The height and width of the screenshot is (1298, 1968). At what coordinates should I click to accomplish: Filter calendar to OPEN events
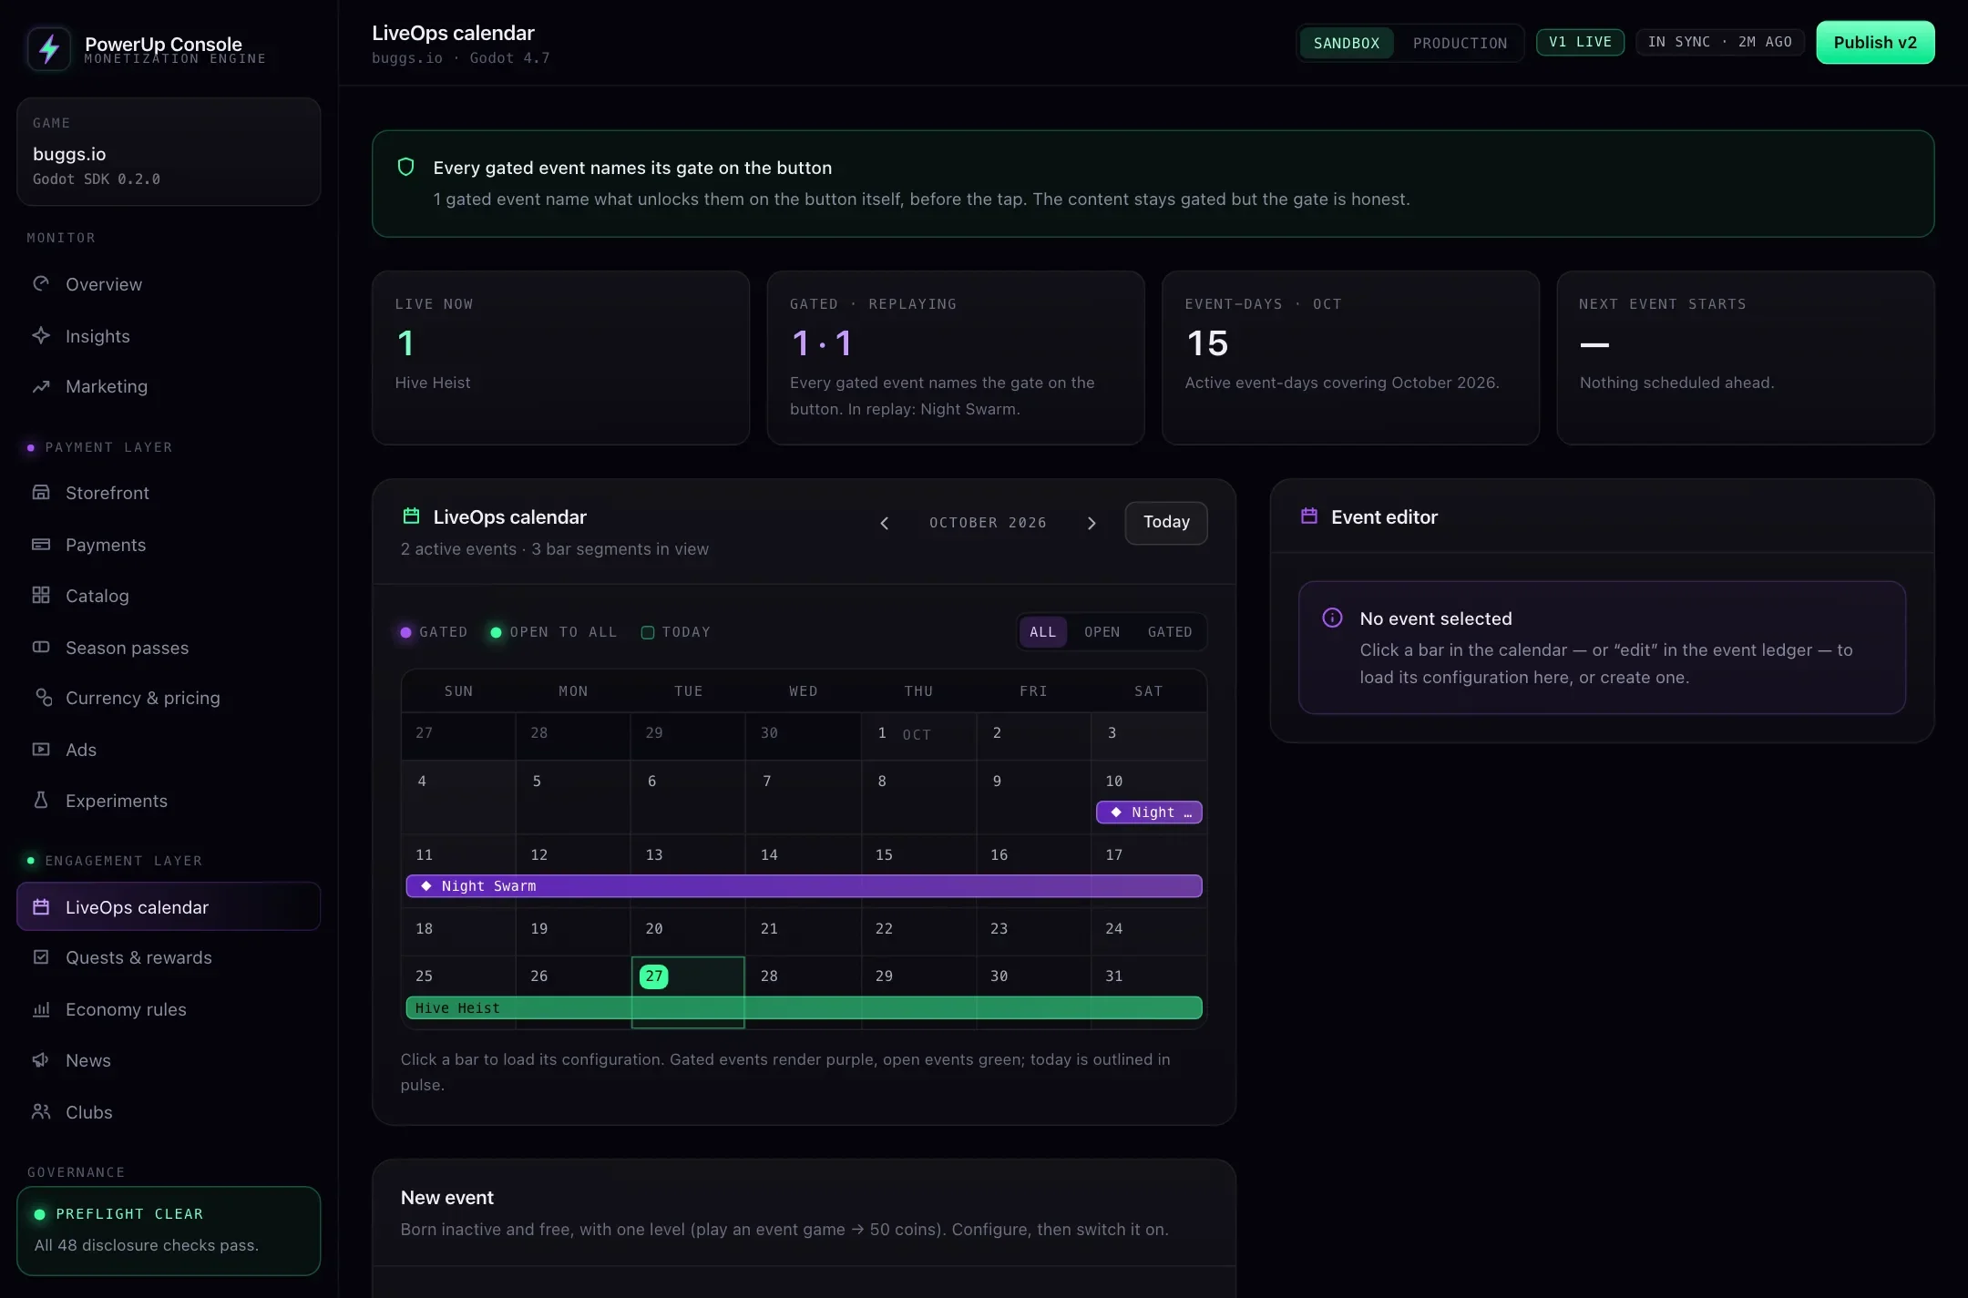1102,632
